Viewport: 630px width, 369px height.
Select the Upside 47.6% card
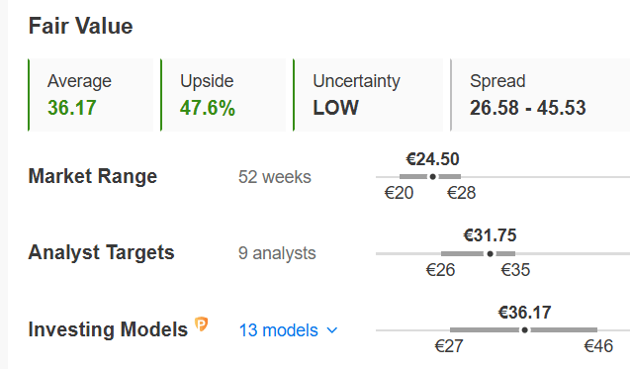click(x=223, y=95)
